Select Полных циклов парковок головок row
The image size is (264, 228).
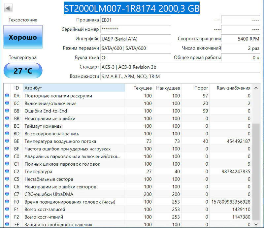tap(128, 164)
